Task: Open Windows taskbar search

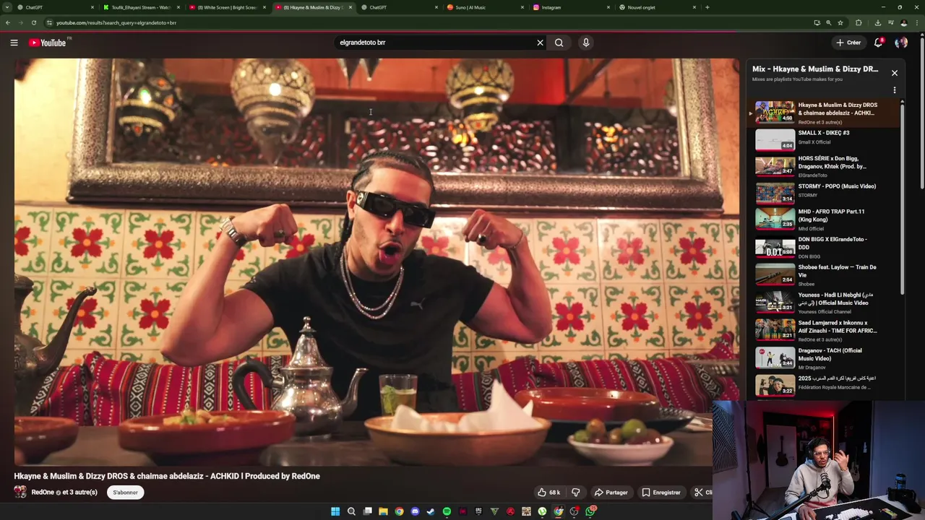Action: coord(351,511)
